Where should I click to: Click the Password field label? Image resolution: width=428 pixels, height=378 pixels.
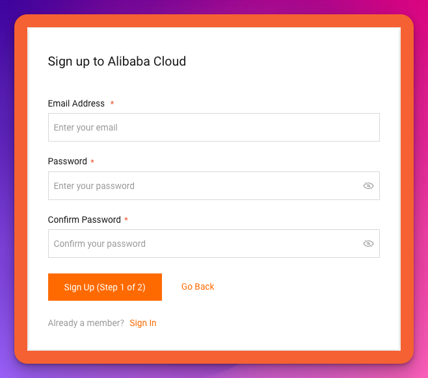pos(68,161)
